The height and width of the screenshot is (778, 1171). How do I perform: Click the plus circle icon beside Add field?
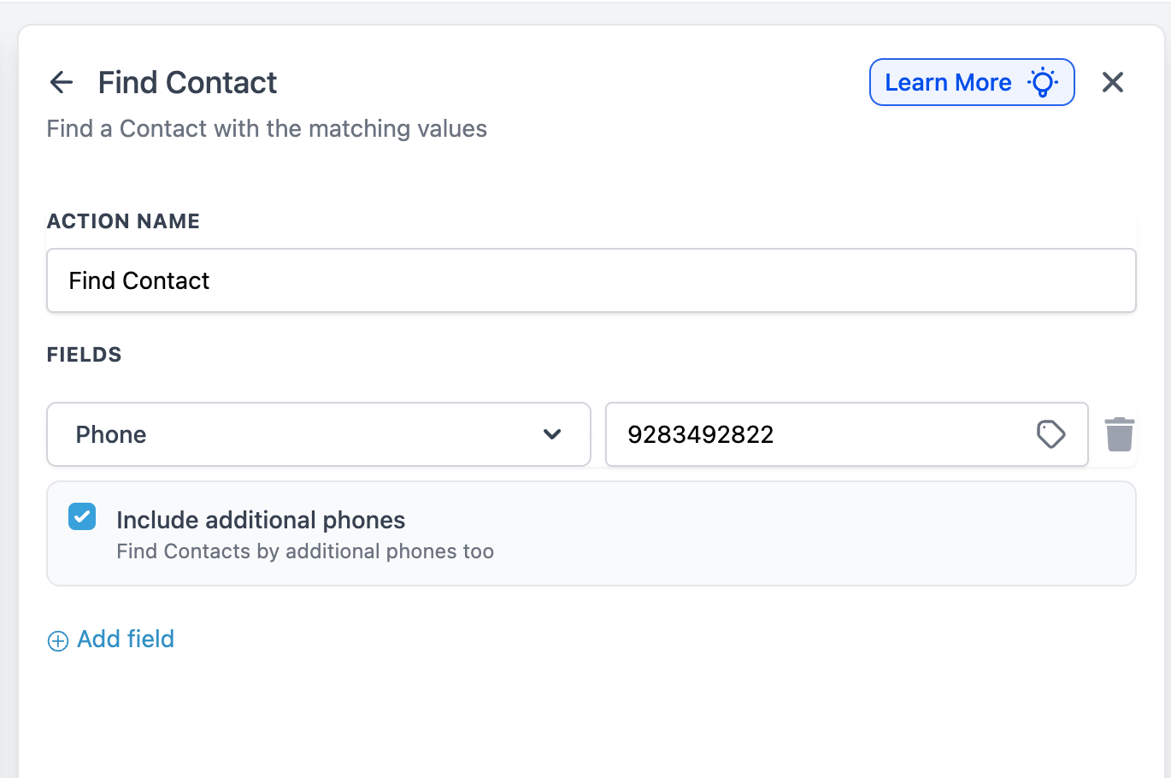[58, 641]
